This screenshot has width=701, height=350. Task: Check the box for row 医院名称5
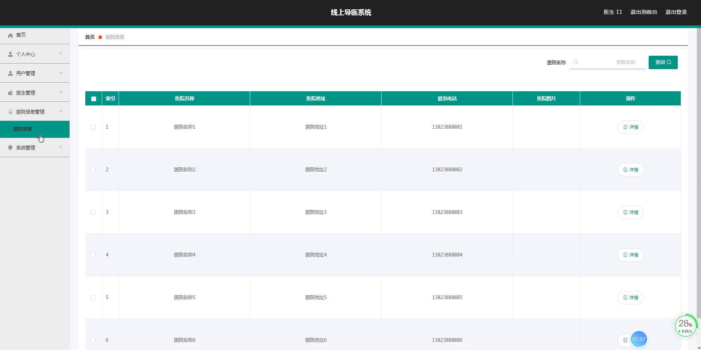click(x=93, y=298)
